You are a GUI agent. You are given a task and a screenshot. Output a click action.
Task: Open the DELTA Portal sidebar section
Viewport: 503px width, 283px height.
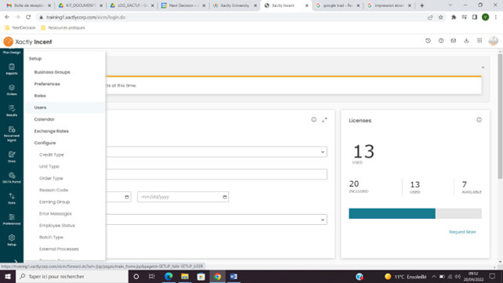coord(12,178)
